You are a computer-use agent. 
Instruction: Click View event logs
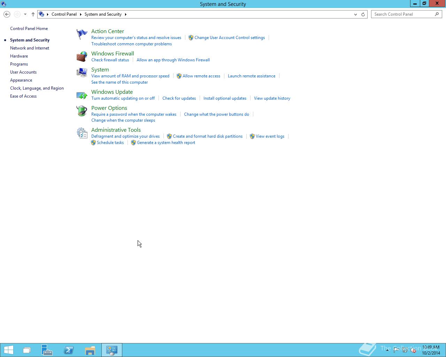pos(270,136)
